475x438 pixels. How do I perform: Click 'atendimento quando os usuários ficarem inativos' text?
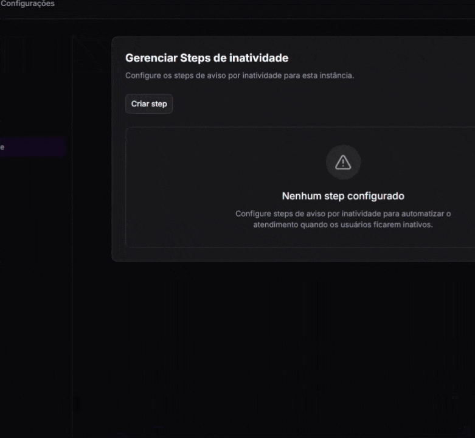(x=343, y=224)
